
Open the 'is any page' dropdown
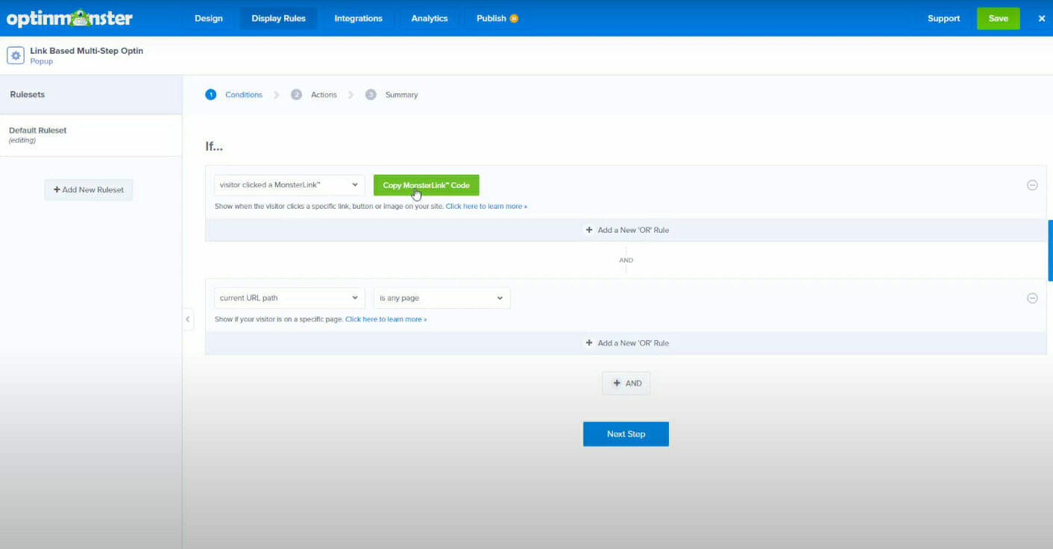442,298
